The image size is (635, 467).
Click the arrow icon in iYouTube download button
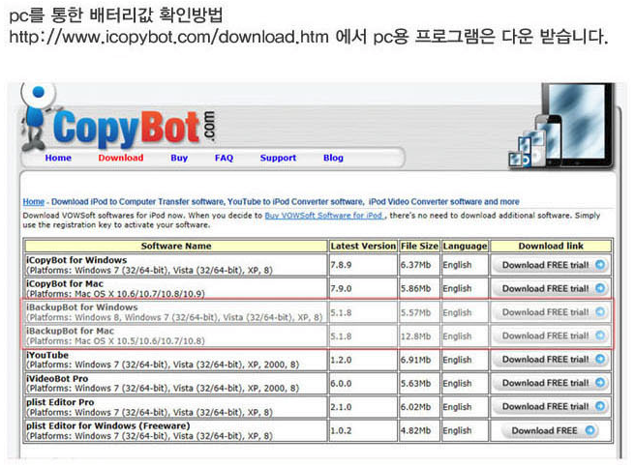600,359
